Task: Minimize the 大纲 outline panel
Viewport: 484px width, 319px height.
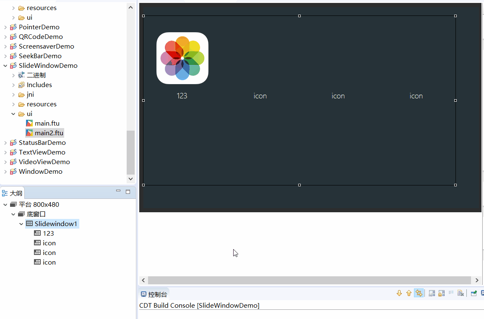Action: [118, 190]
